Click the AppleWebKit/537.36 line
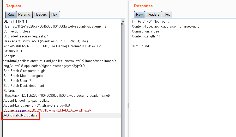 [53, 46]
